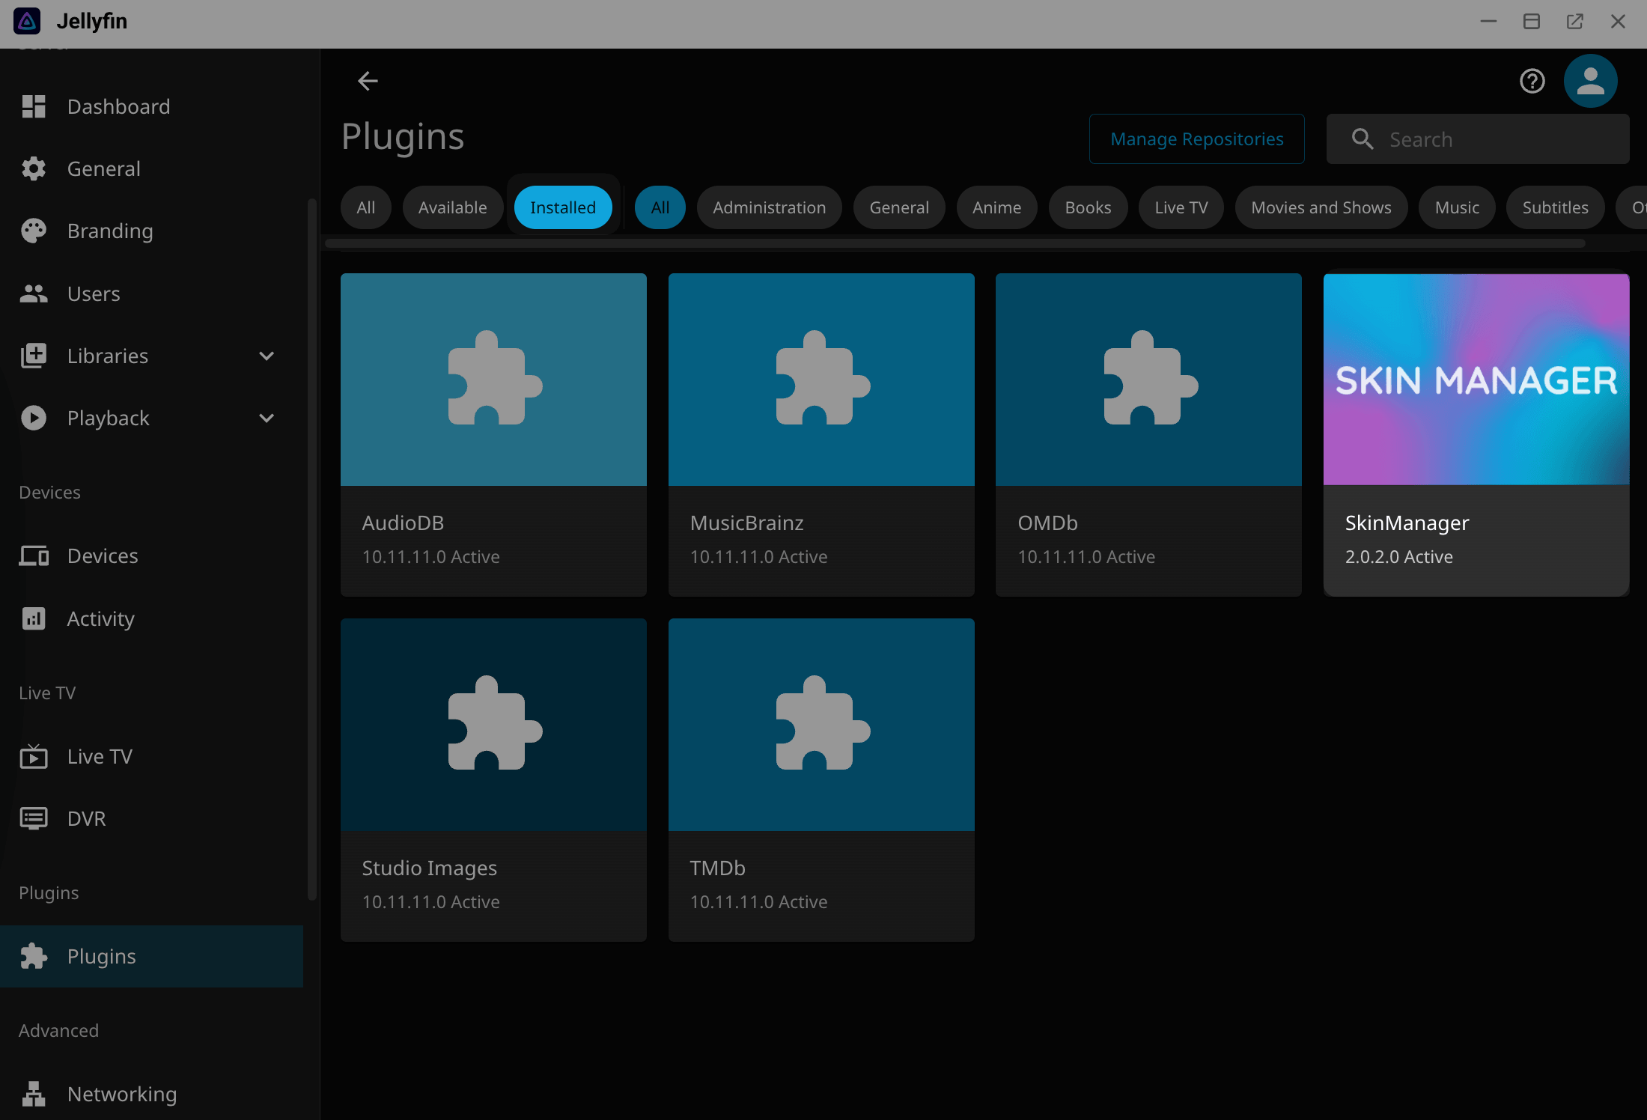Open the user profile avatar
This screenshot has width=1647, height=1120.
coord(1590,81)
